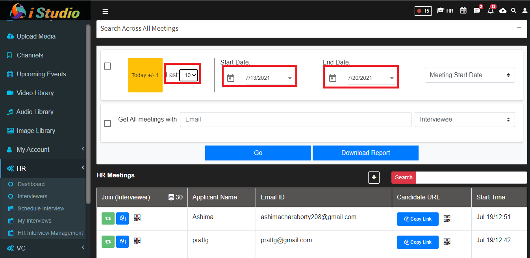Click the red Search button
Viewport: 530px width, 258px height.
coord(404,177)
